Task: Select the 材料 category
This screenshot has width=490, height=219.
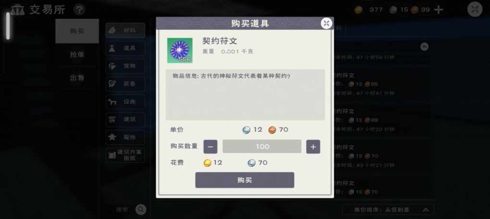Action: 125,30
